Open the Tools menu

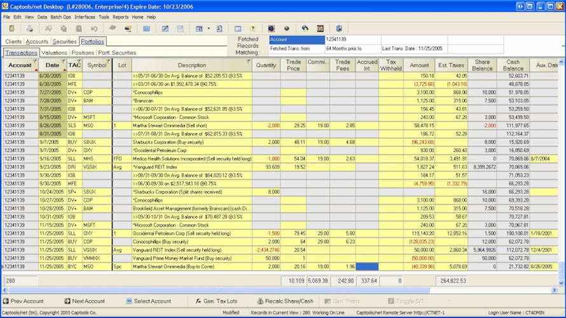point(104,17)
